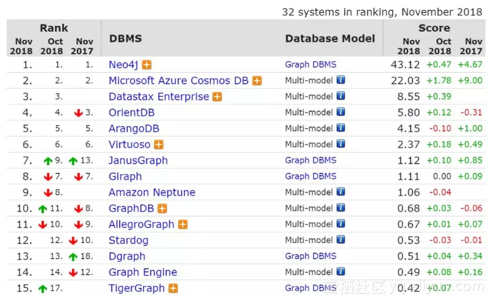Click the info icon in the Datastax Enterprise row
The width and height of the screenshot is (491, 301).
tap(341, 96)
